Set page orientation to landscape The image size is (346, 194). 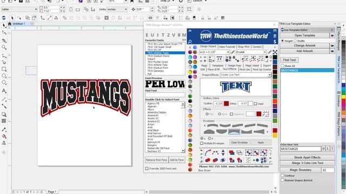[x=78, y=10]
